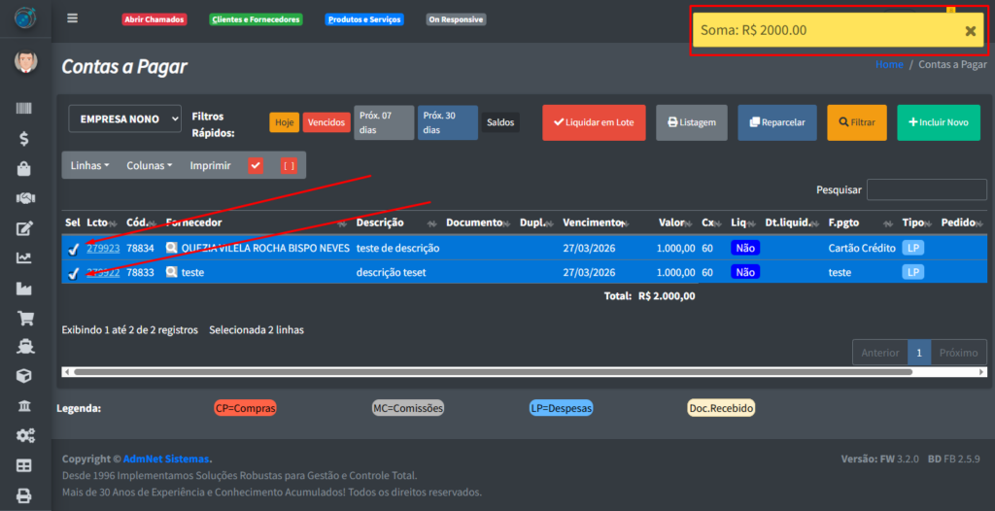This screenshot has width=995, height=511.
Task: Open the handshake sidebar icon
Action: pos(24,198)
